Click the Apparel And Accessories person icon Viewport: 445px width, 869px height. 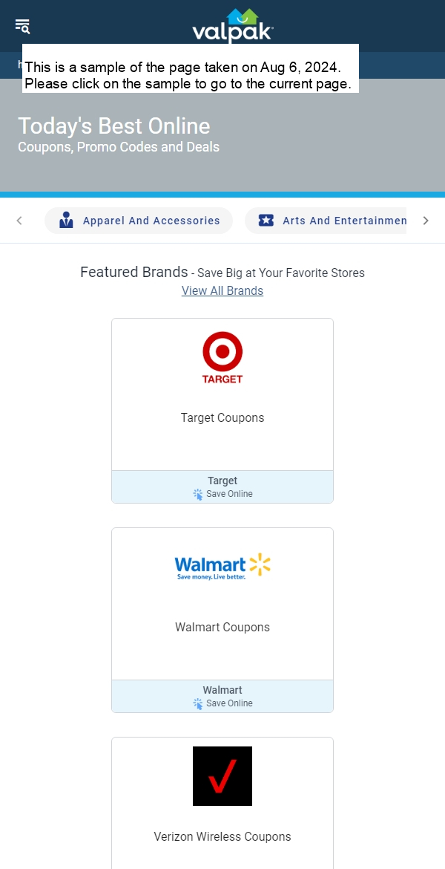point(66,220)
